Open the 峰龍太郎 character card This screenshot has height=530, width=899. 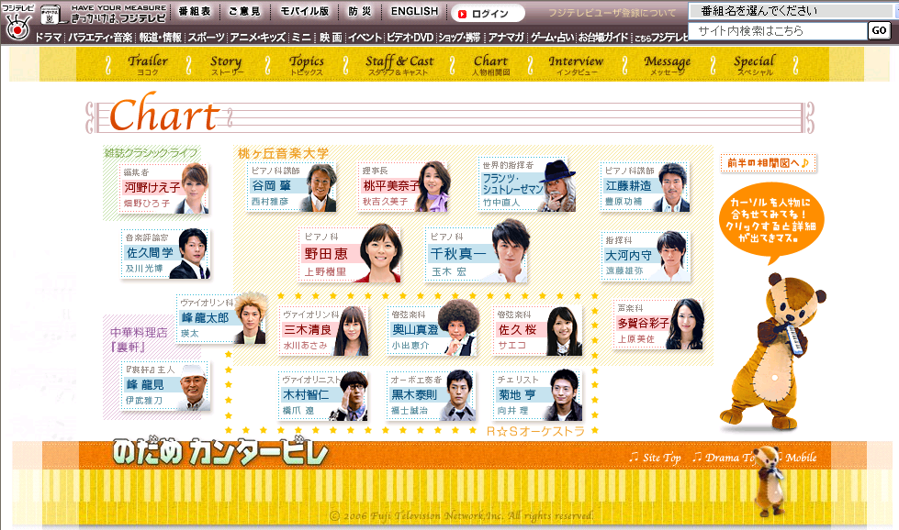coord(221,318)
